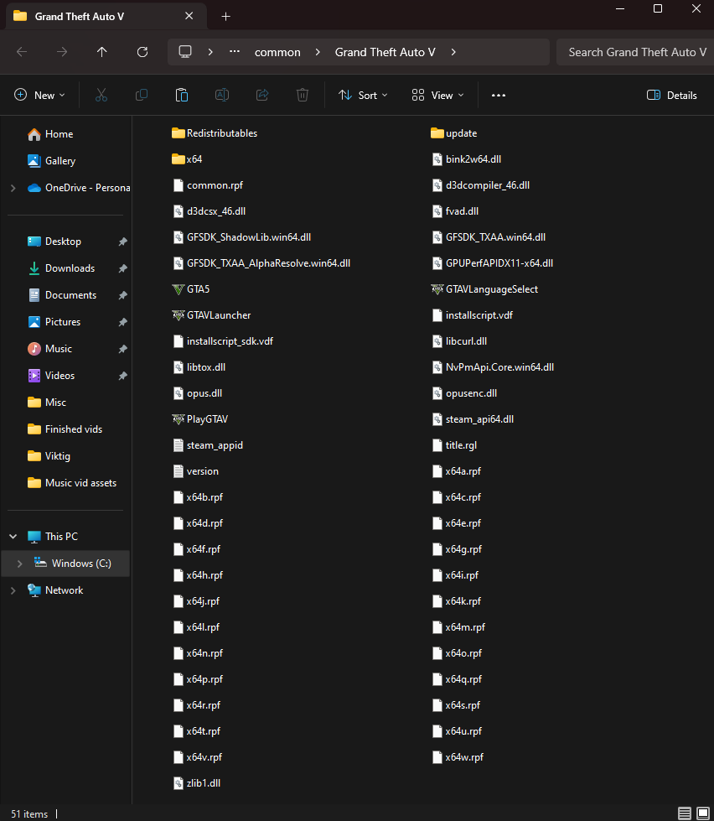Viewport: 714px width, 821px height.
Task: Open the Sort dropdown menu
Action: 363,96
